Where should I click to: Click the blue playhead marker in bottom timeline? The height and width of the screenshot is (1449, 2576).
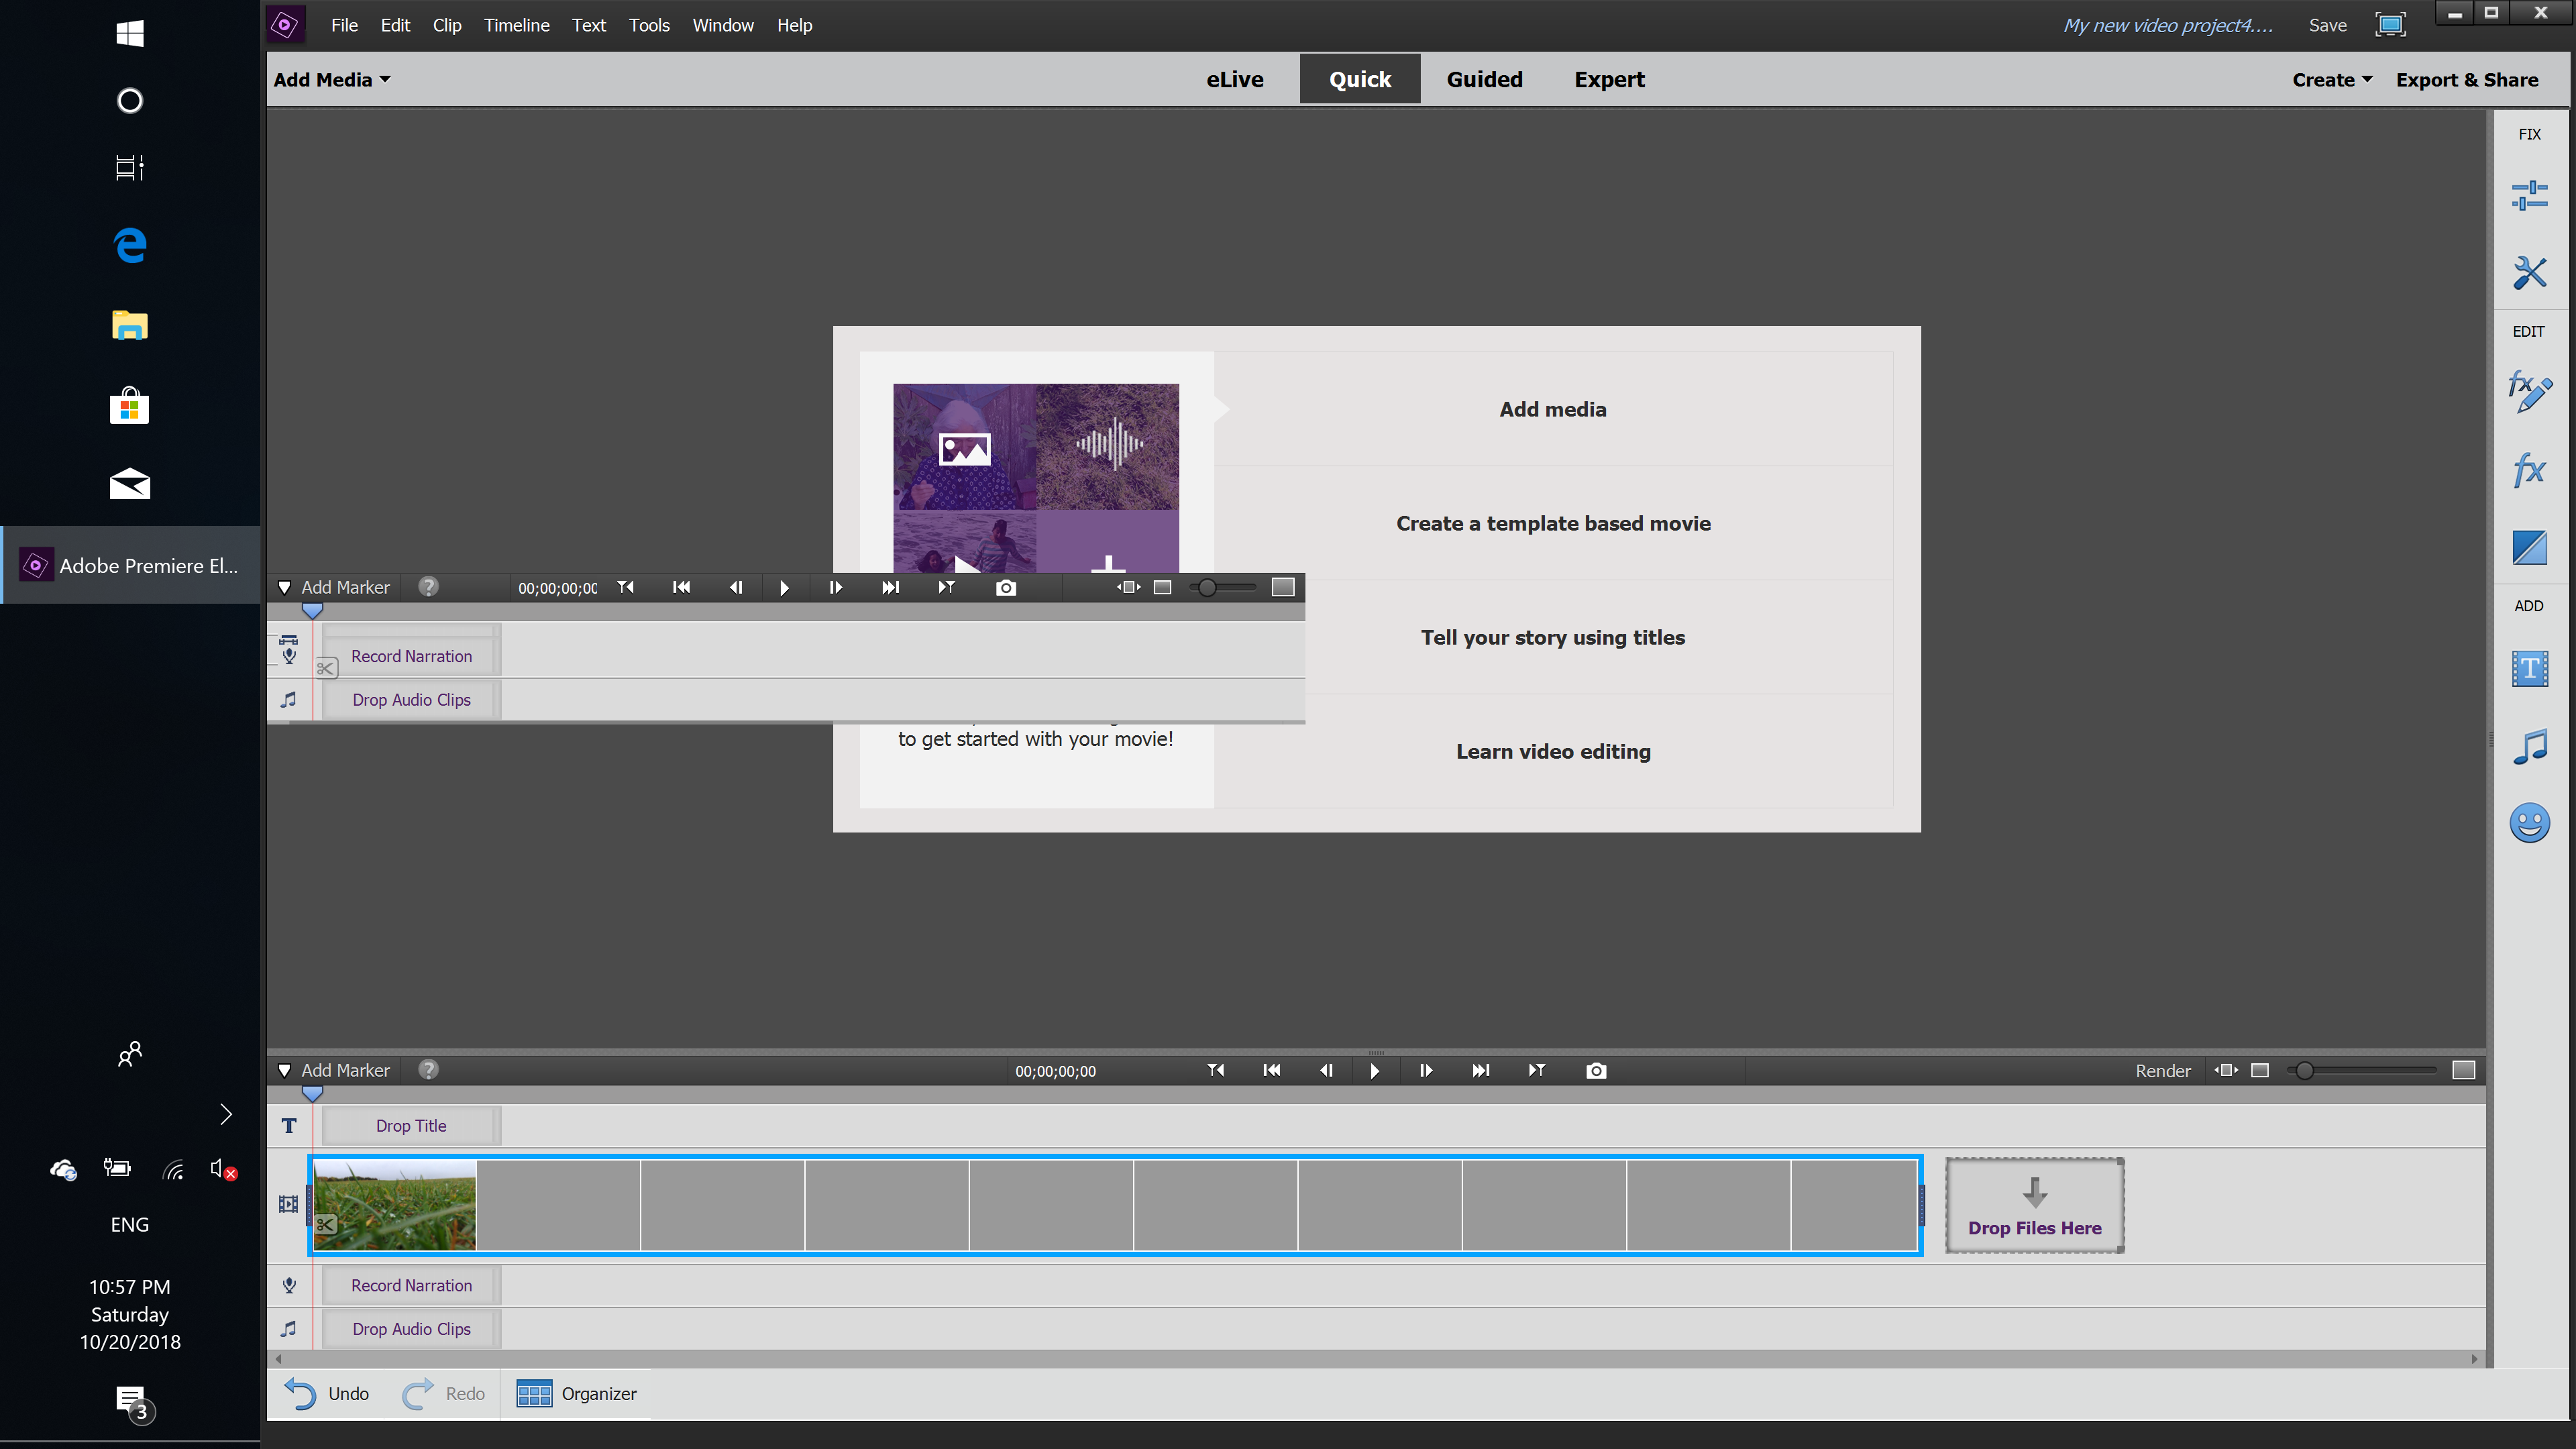coord(312,1094)
